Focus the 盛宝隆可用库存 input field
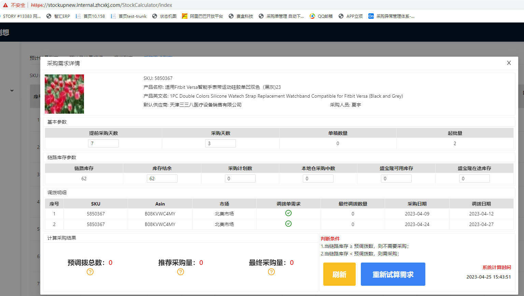The image size is (524, 296). coord(396,179)
